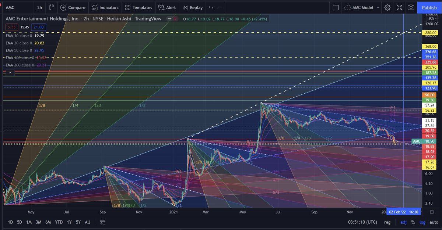
Task: Publish the chart idea
Action: tap(429, 7)
